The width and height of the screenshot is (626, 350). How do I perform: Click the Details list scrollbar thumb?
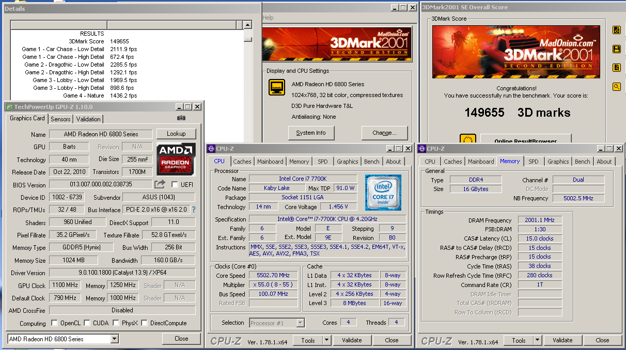tap(248, 39)
